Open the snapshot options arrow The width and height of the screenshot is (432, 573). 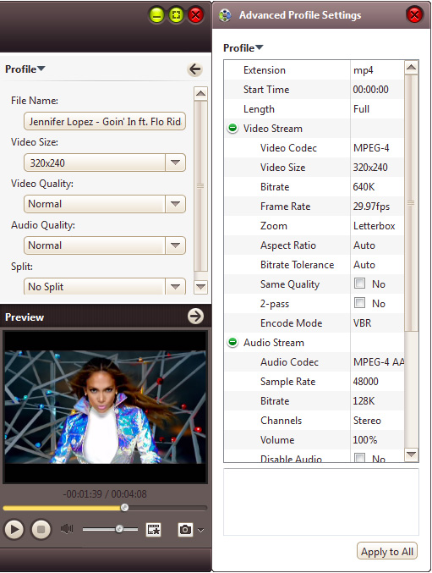200,530
